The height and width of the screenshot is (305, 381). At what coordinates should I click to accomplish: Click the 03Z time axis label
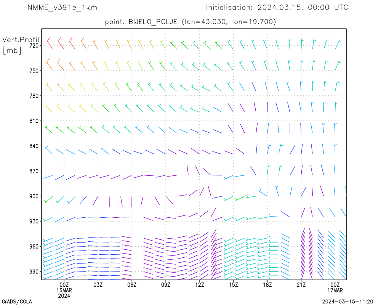pyautogui.click(x=98, y=284)
